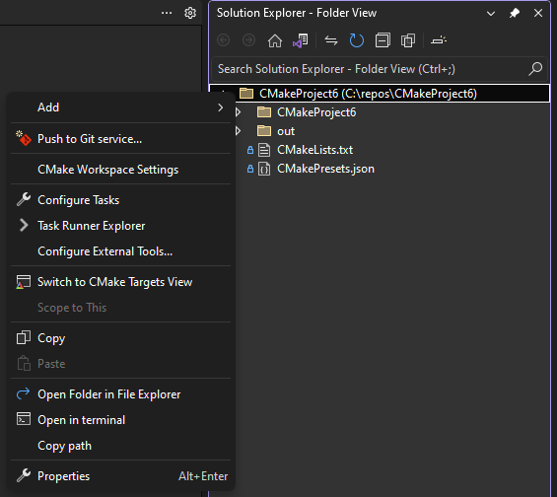Click the wrench icon next to Configure Tasks

pyautogui.click(x=24, y=199)
